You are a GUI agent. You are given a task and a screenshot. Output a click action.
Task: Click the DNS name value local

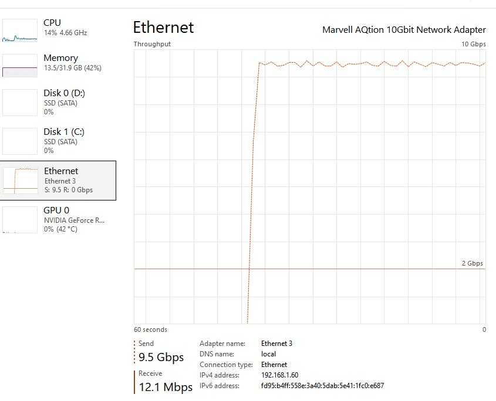(x=268, y=354)
